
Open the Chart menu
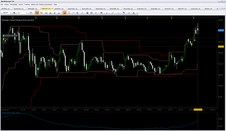pos(7,4)
